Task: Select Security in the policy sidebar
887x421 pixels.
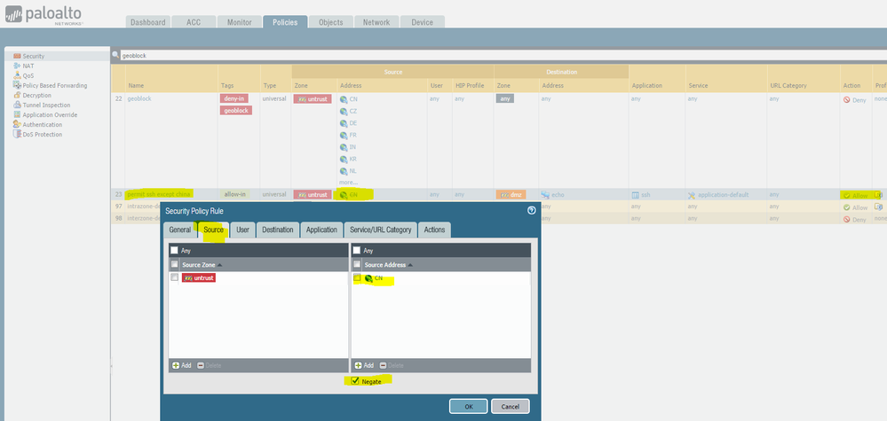Action: [x=34, y=57]
